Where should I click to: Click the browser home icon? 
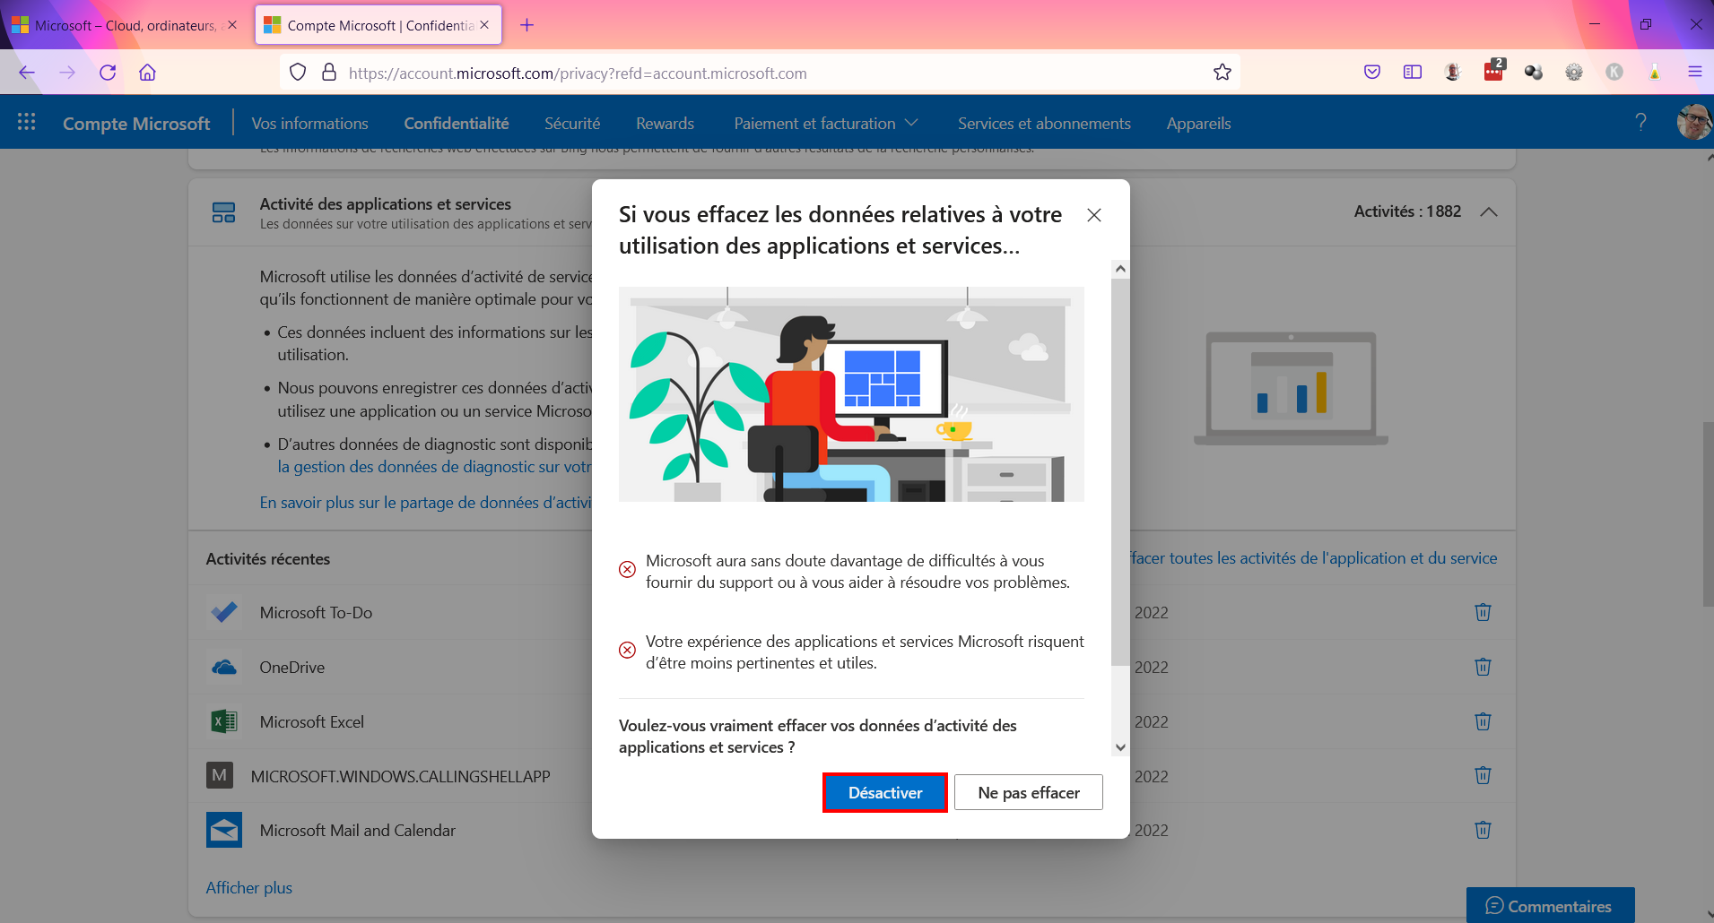point(147,73)
